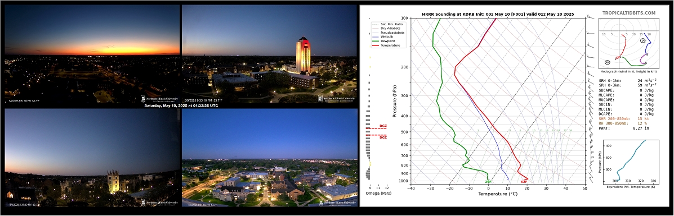Click the Northern Illinois University logo on aerial view

click(x=337, y=203)
